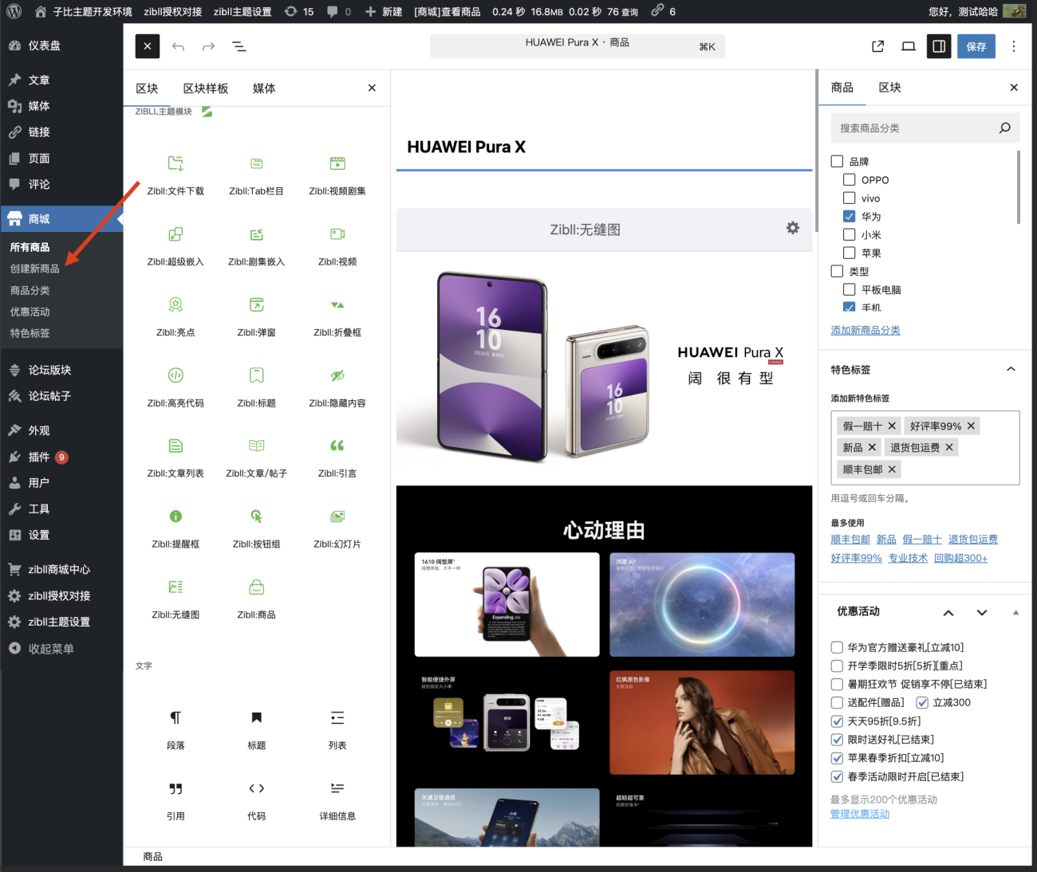1037x872 pixels.
Task: Open the three-dot options menu
Action: pos(1013,46)
